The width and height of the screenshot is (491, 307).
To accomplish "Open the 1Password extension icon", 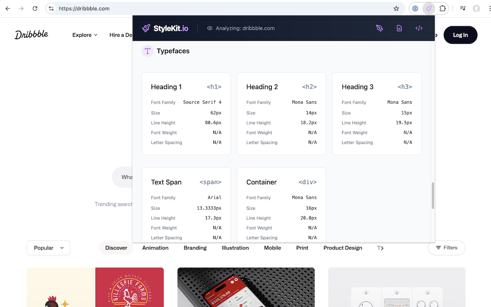I will click(x=415, y=8).
